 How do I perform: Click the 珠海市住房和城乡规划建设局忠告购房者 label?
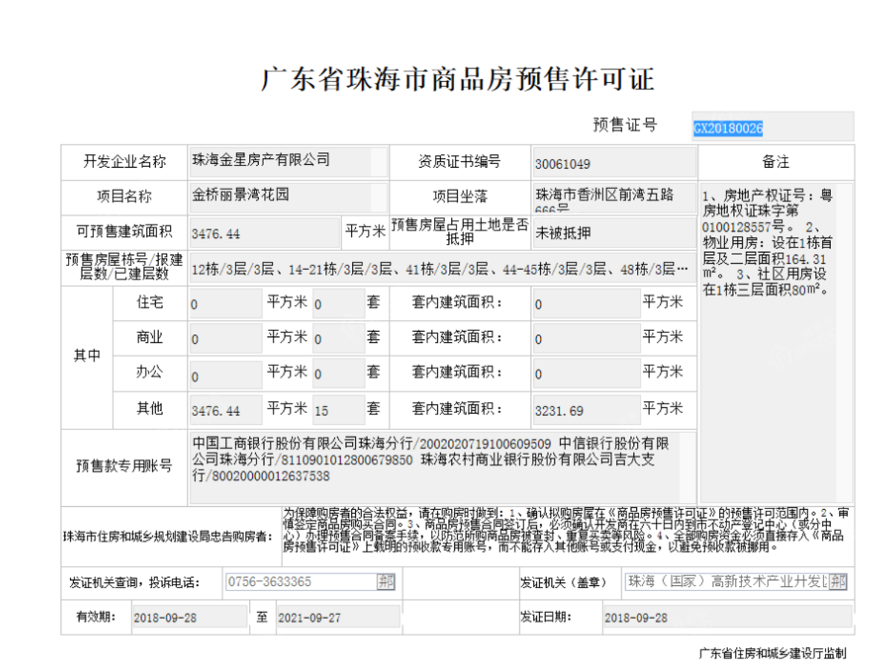tap(169, 537)
